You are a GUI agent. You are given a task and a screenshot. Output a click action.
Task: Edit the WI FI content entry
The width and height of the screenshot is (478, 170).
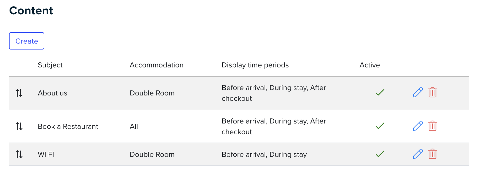[418, 154]
